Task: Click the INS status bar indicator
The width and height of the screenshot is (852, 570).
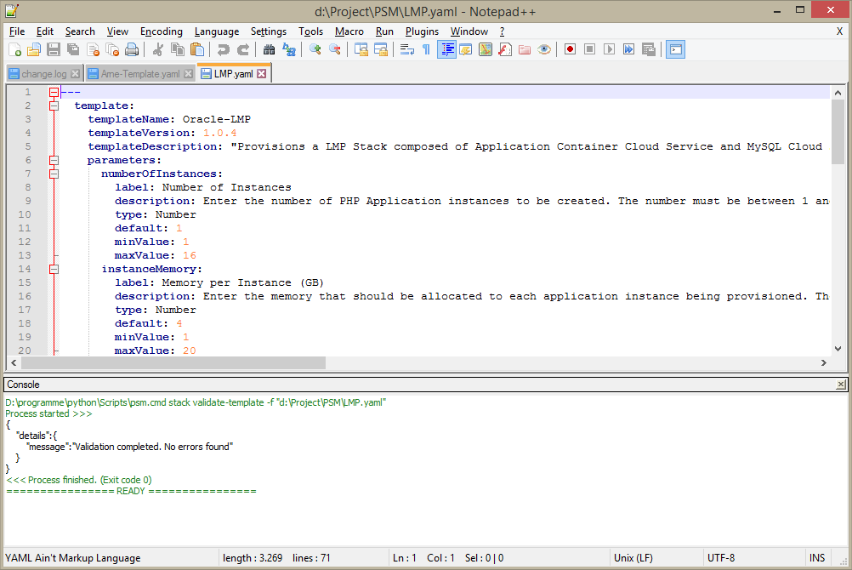Action: pos(817,558)
